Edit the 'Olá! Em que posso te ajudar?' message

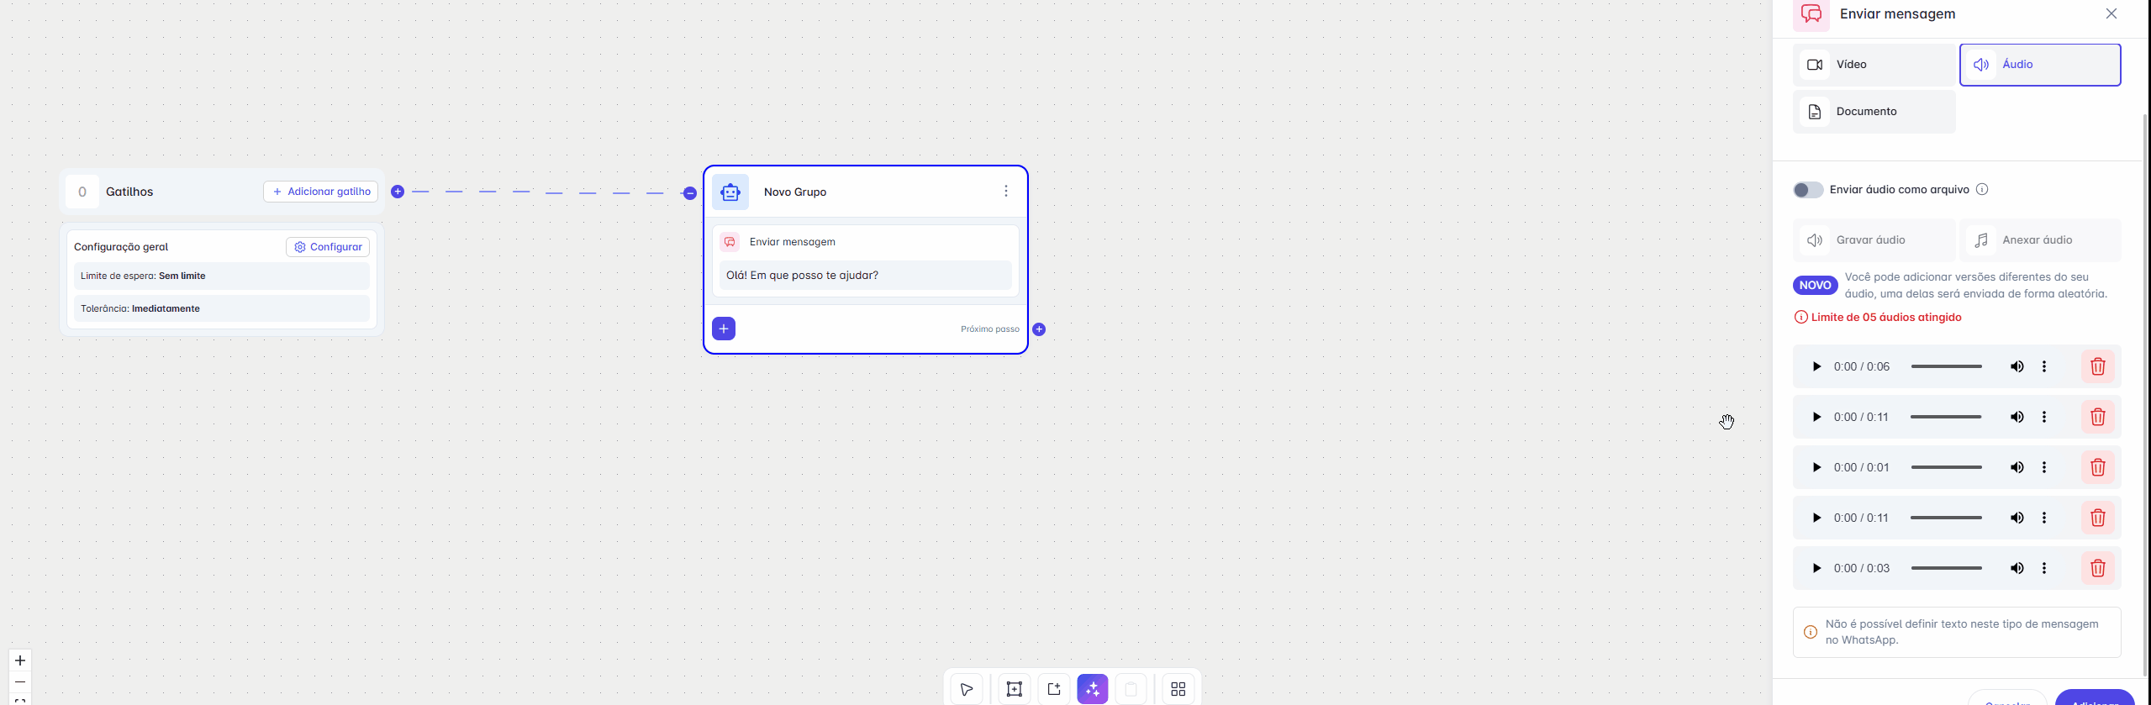point(866,276)
